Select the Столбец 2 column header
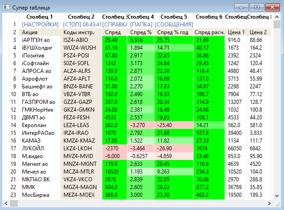 (81, 16)
